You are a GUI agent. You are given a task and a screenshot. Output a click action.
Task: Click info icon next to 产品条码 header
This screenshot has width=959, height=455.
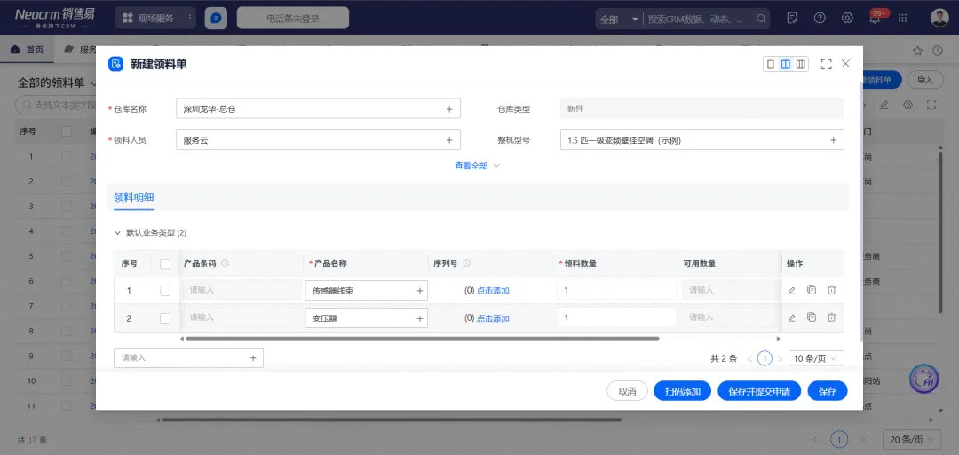[x=225, y=263]
